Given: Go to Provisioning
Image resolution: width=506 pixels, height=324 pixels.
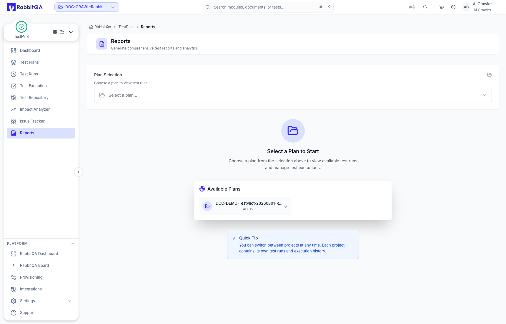Looking at the screenshot, I should (x=41, y=277).
